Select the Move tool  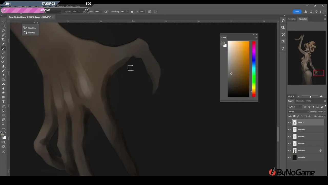click(3, 22)
